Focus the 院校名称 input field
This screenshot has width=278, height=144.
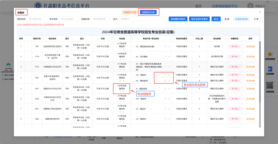pyautogui.click(x=37, y=19)
